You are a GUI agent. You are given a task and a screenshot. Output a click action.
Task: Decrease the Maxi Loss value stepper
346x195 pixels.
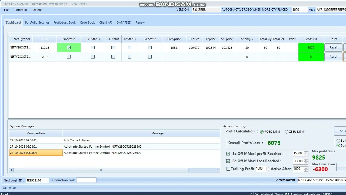pyautogui.click(x=306, y=163)
